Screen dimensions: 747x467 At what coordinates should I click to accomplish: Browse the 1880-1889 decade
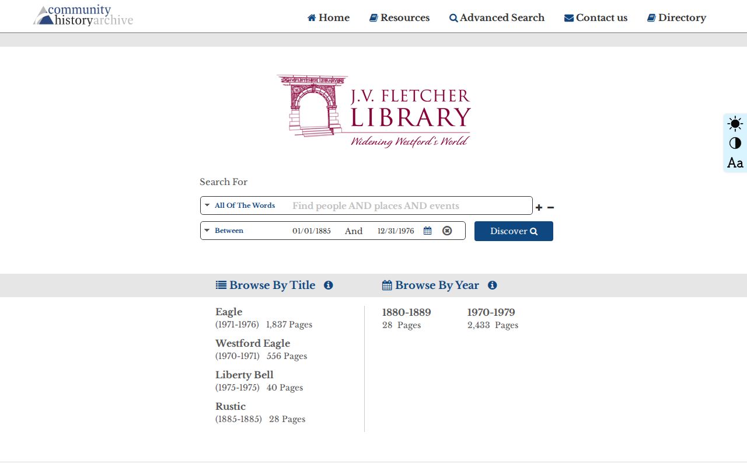[x=407, y=312]
